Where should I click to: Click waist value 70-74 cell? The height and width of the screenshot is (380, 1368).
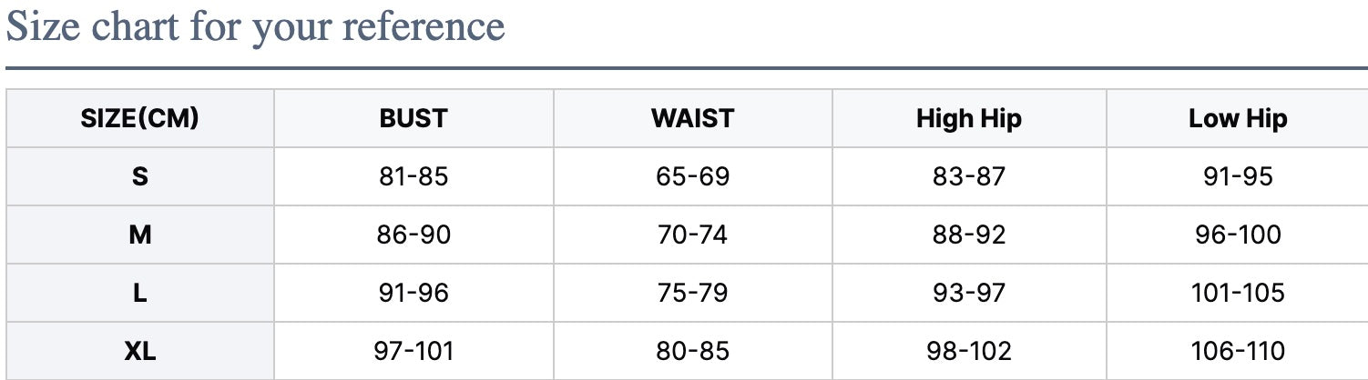692,235
